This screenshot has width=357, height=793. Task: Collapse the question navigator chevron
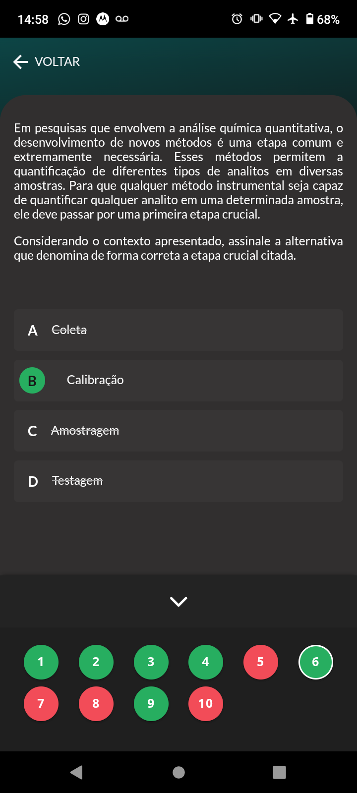click(178, 601)
